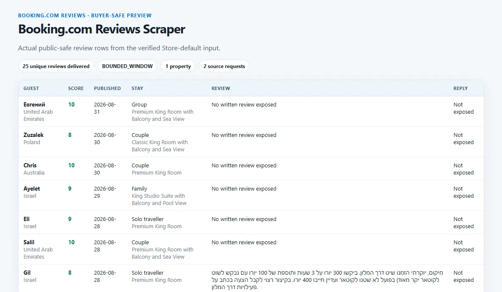Viewport: 502px width, 292px height.
Task: Click published date 2026-08-31
Action: [x=105, y=108]
